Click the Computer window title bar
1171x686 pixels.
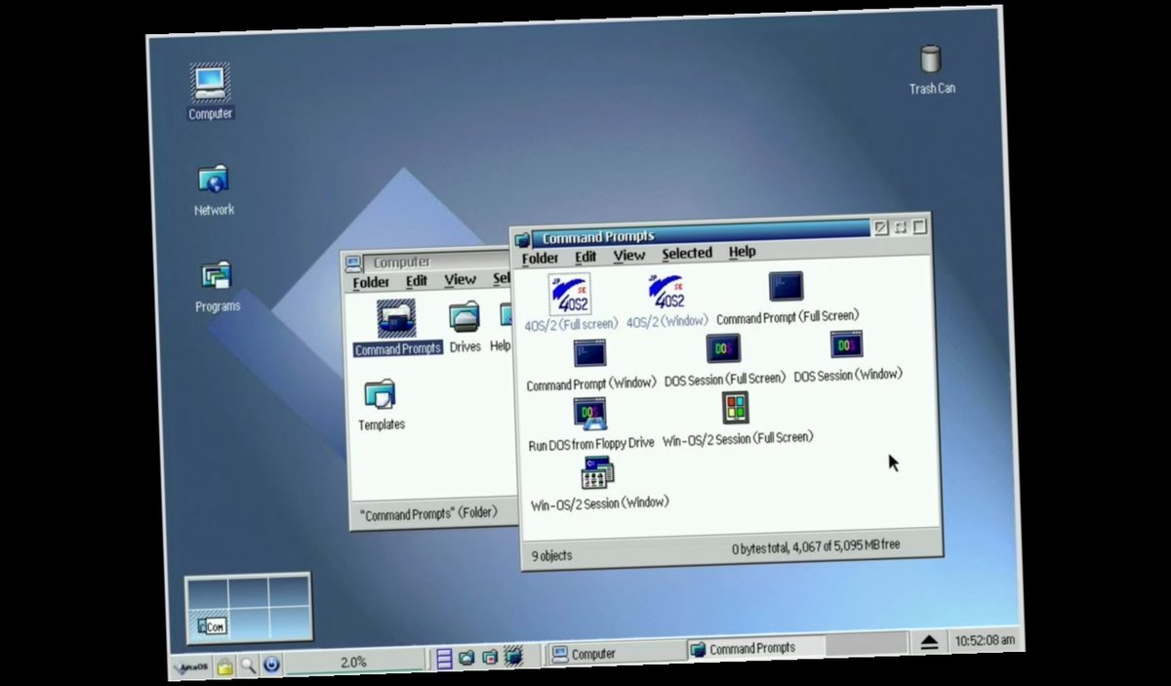click(437, 261)
